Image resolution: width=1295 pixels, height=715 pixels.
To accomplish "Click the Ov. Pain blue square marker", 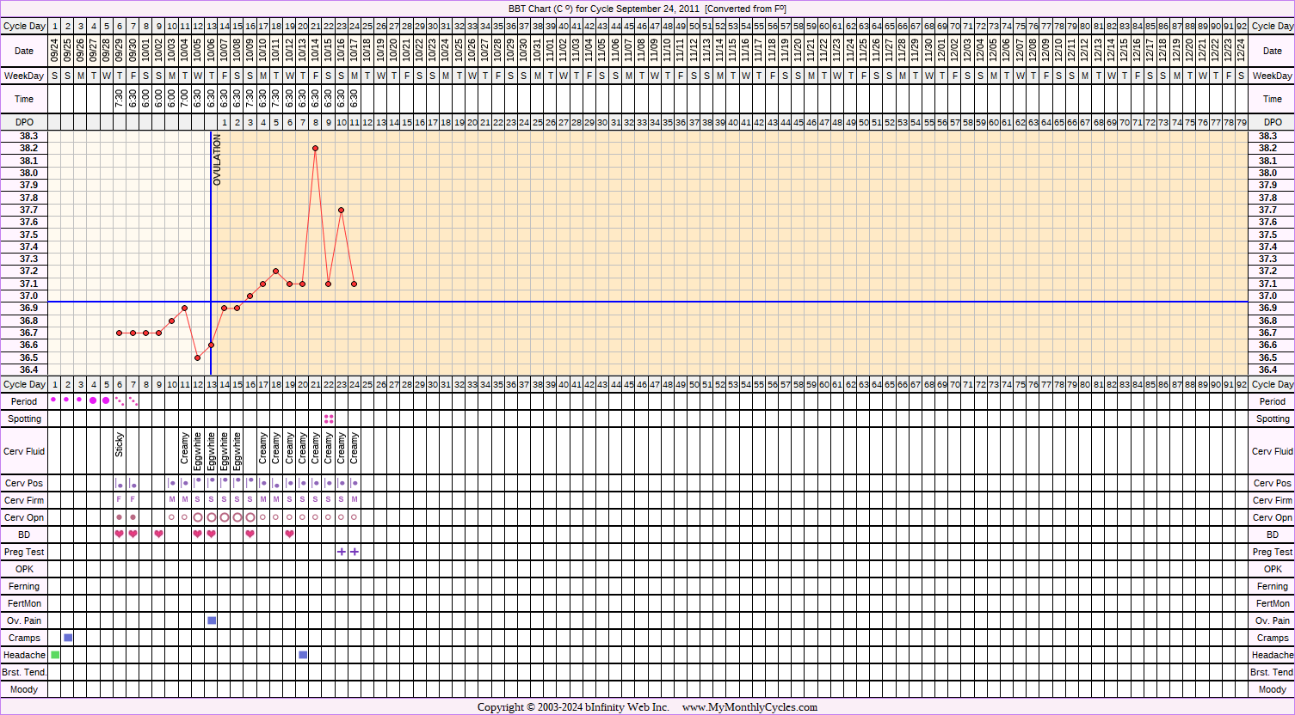I will point(212,620).
